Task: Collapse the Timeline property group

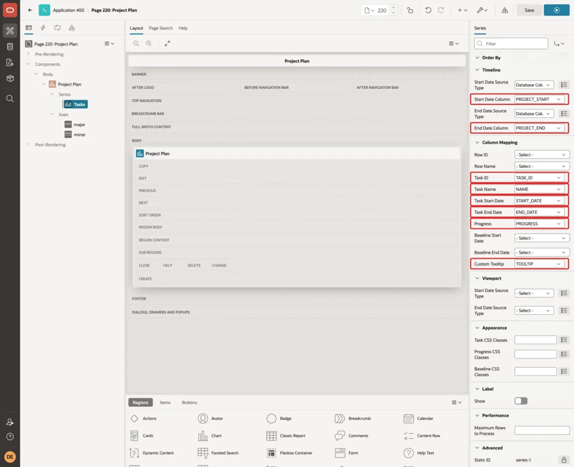Action: coord(477,70)
